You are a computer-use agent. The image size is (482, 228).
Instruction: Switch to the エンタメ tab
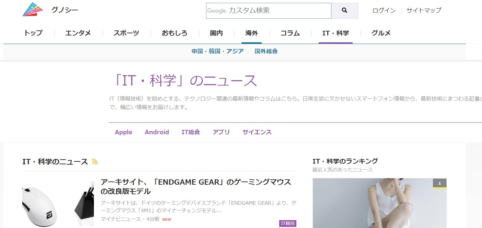[x=78, y=33]
